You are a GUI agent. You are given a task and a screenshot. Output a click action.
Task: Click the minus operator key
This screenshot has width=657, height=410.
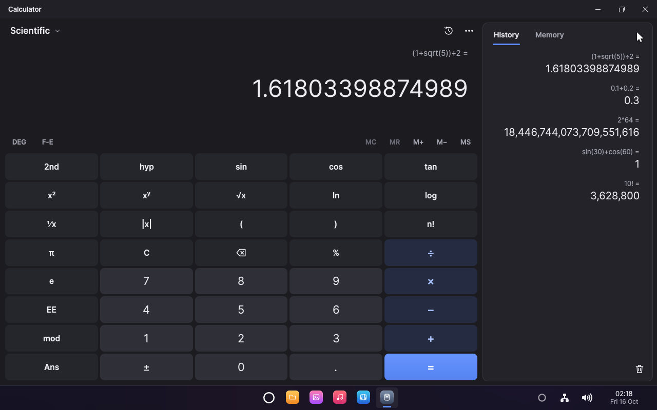pyautogui.click(x=431, y=310)
